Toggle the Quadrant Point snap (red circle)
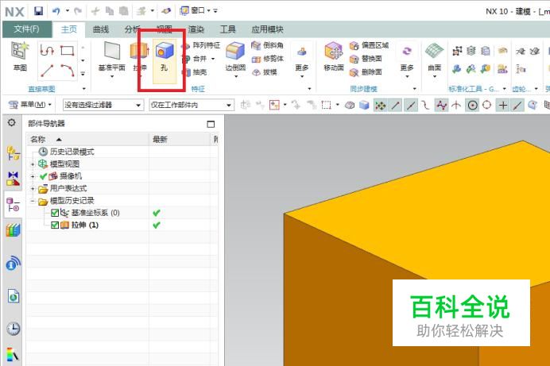550x366 pixels. point(487,105)
